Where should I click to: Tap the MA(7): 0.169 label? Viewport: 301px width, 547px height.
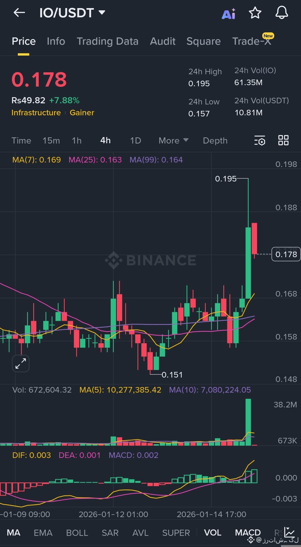pos(37,160)
